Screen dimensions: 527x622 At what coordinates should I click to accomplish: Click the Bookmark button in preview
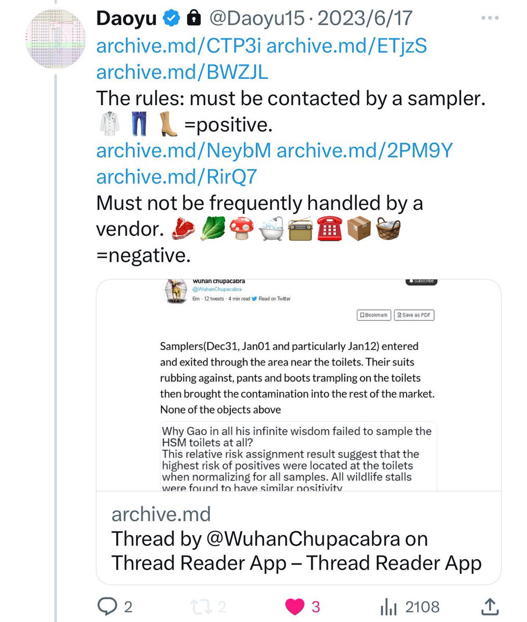click(373, 315)
